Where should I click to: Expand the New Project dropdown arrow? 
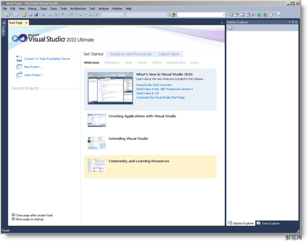[11, 14]
